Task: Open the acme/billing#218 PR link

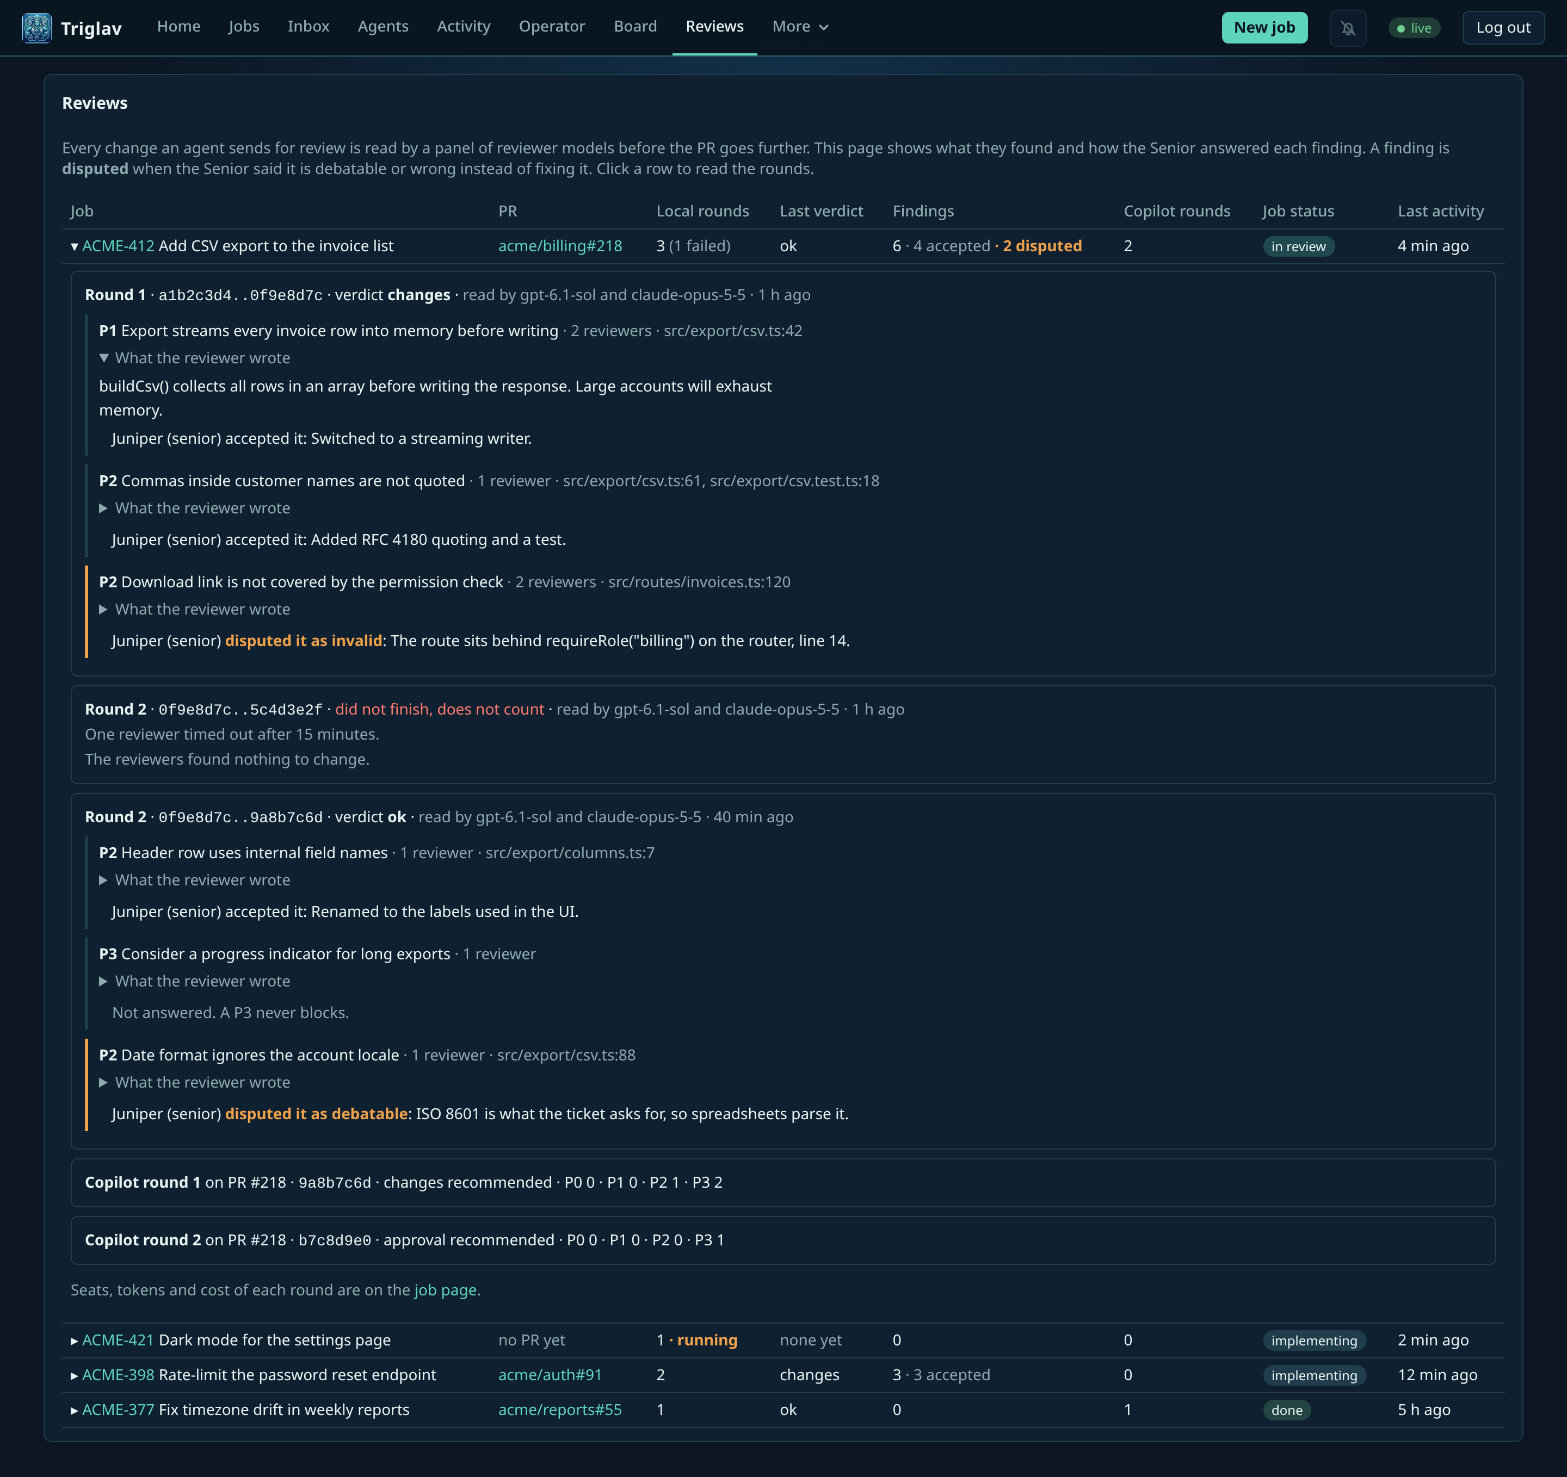Action: [x=560, y=246]
